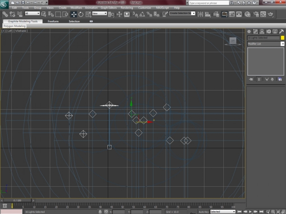Click the ViewCube in the viewport
286x214 pixels.
point(233,41)
